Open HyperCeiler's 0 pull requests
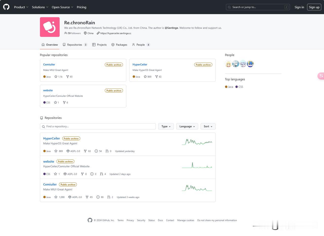The height and width of the screenshot is (236, 324). point(109,151)
